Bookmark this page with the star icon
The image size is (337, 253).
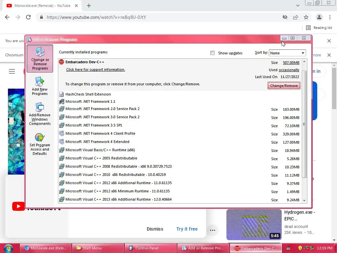306,17
